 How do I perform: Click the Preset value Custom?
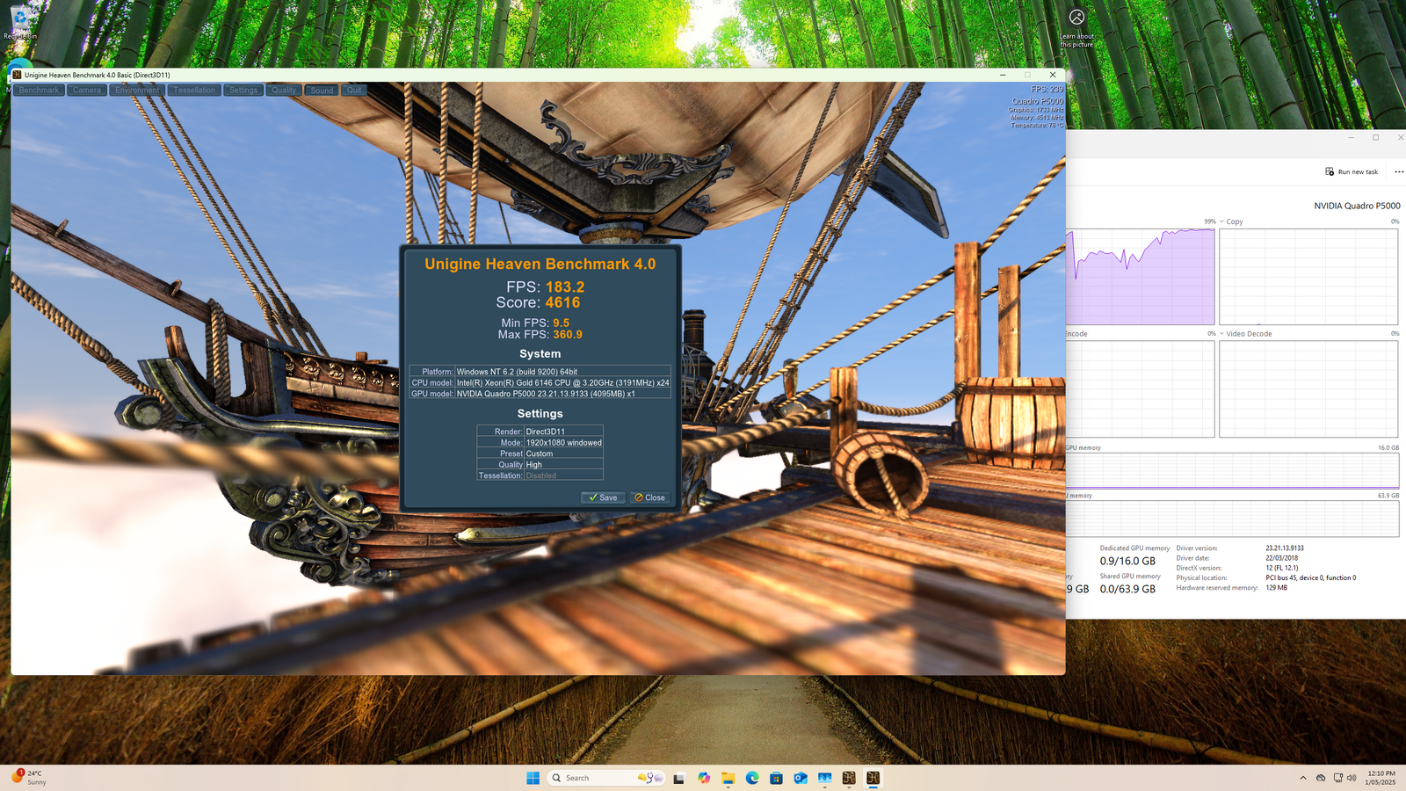click(x=540, y=454)
